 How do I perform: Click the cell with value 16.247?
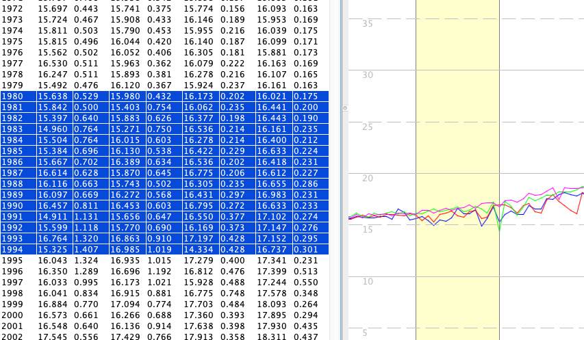[53, 75]
